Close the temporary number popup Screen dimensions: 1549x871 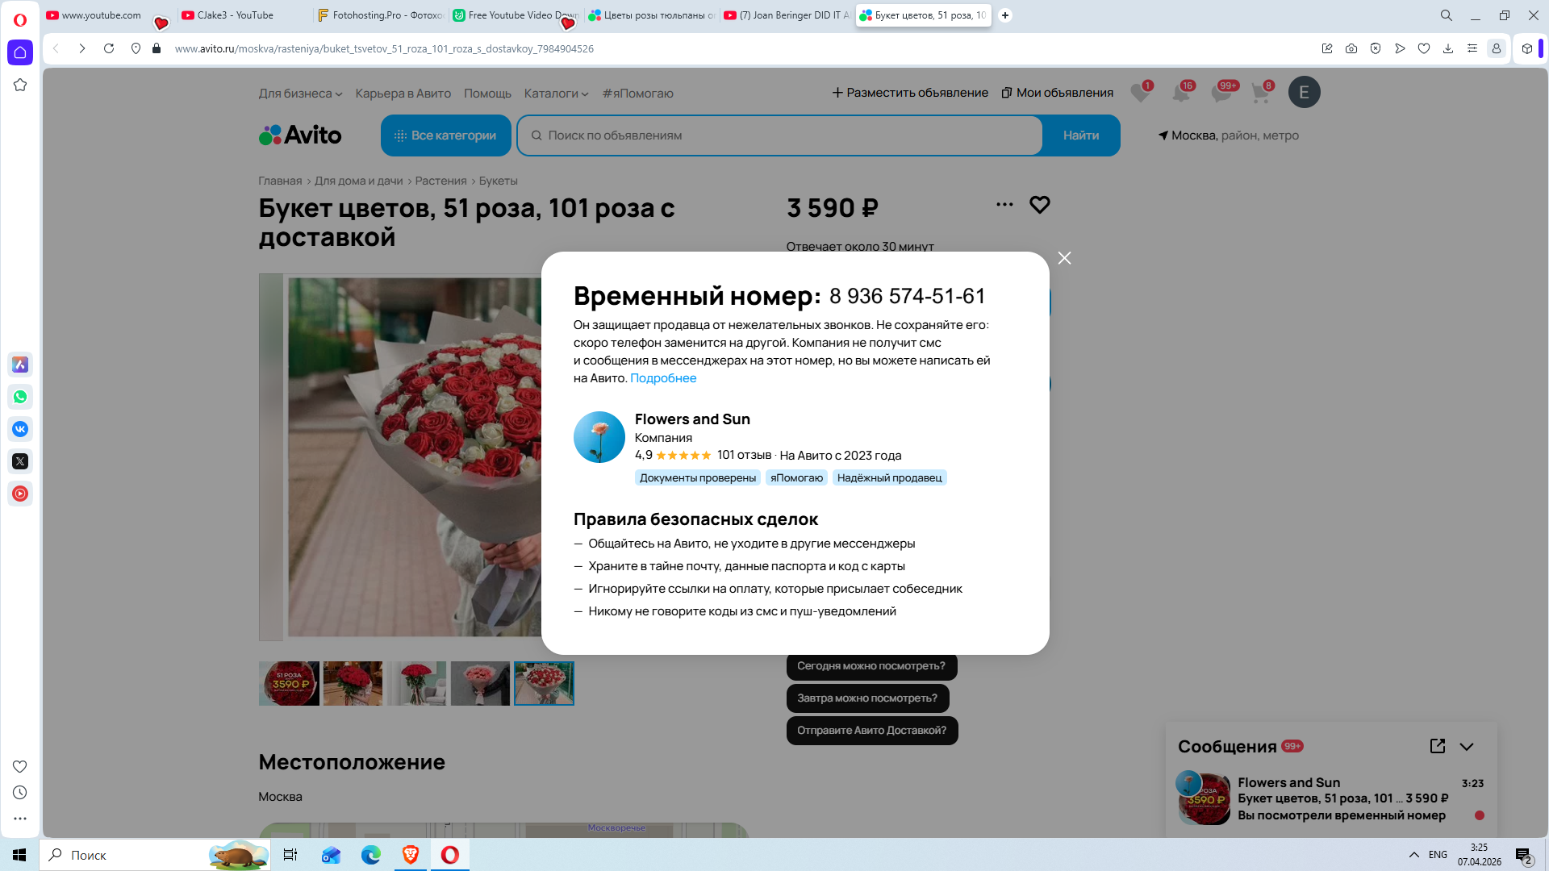click(x=1064, y=258)
